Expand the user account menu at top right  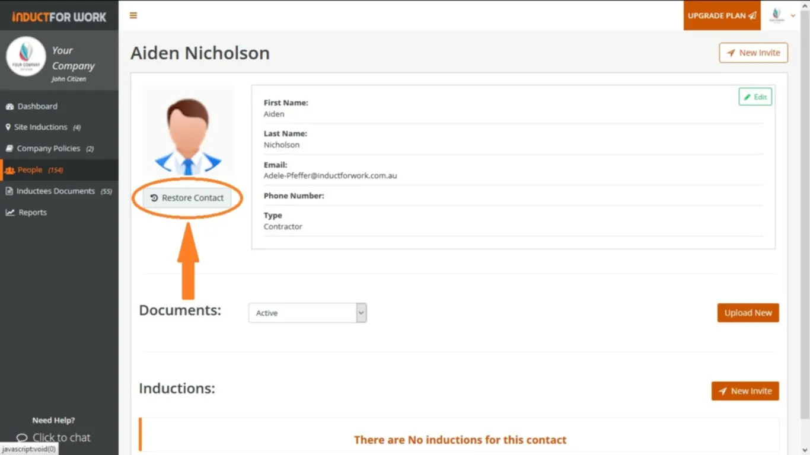tap(782, 15)
